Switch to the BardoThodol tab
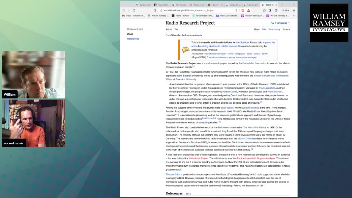The height and width of the screenshot is (198, 352). coord(144,5)
